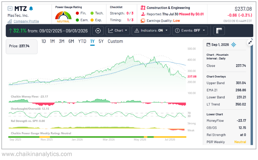This screenshot has height=160, width=258.
Task: Open the Events OFF dropdown
Action: (x=190, y=31)
